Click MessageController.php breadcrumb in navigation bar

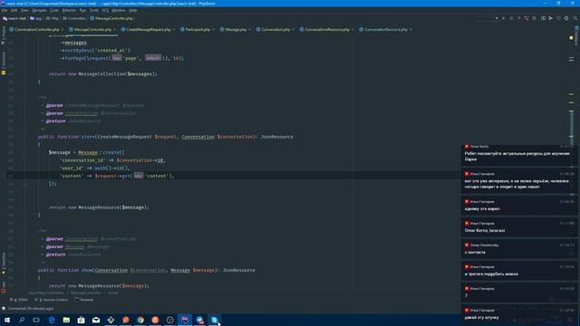[111, 18]
